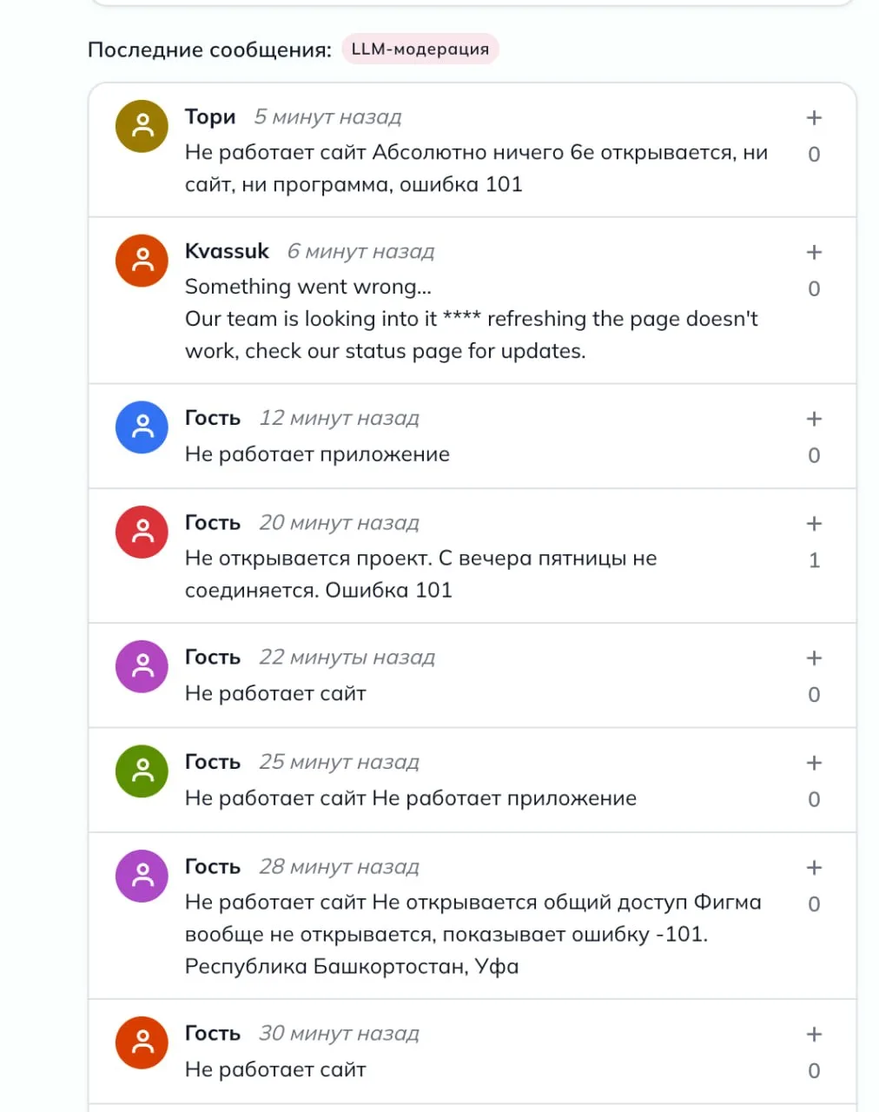This screenshot has height=1112, width=879.
Task: Open the LLM-модерация badge
Action: 420,50
